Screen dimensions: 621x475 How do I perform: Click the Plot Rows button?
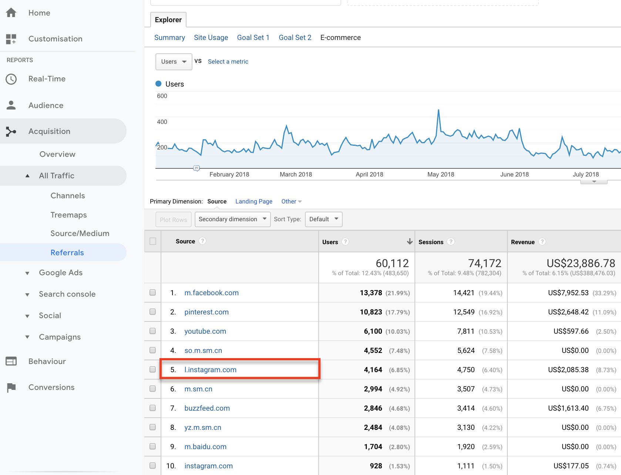tap(174, 219)
